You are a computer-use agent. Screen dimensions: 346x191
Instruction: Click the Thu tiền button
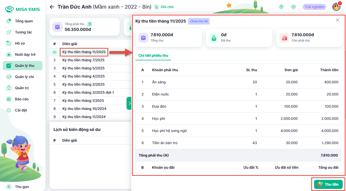point(328,184)
